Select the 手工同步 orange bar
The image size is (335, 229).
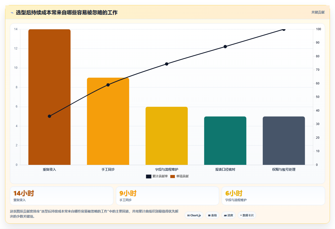point(108,121)
